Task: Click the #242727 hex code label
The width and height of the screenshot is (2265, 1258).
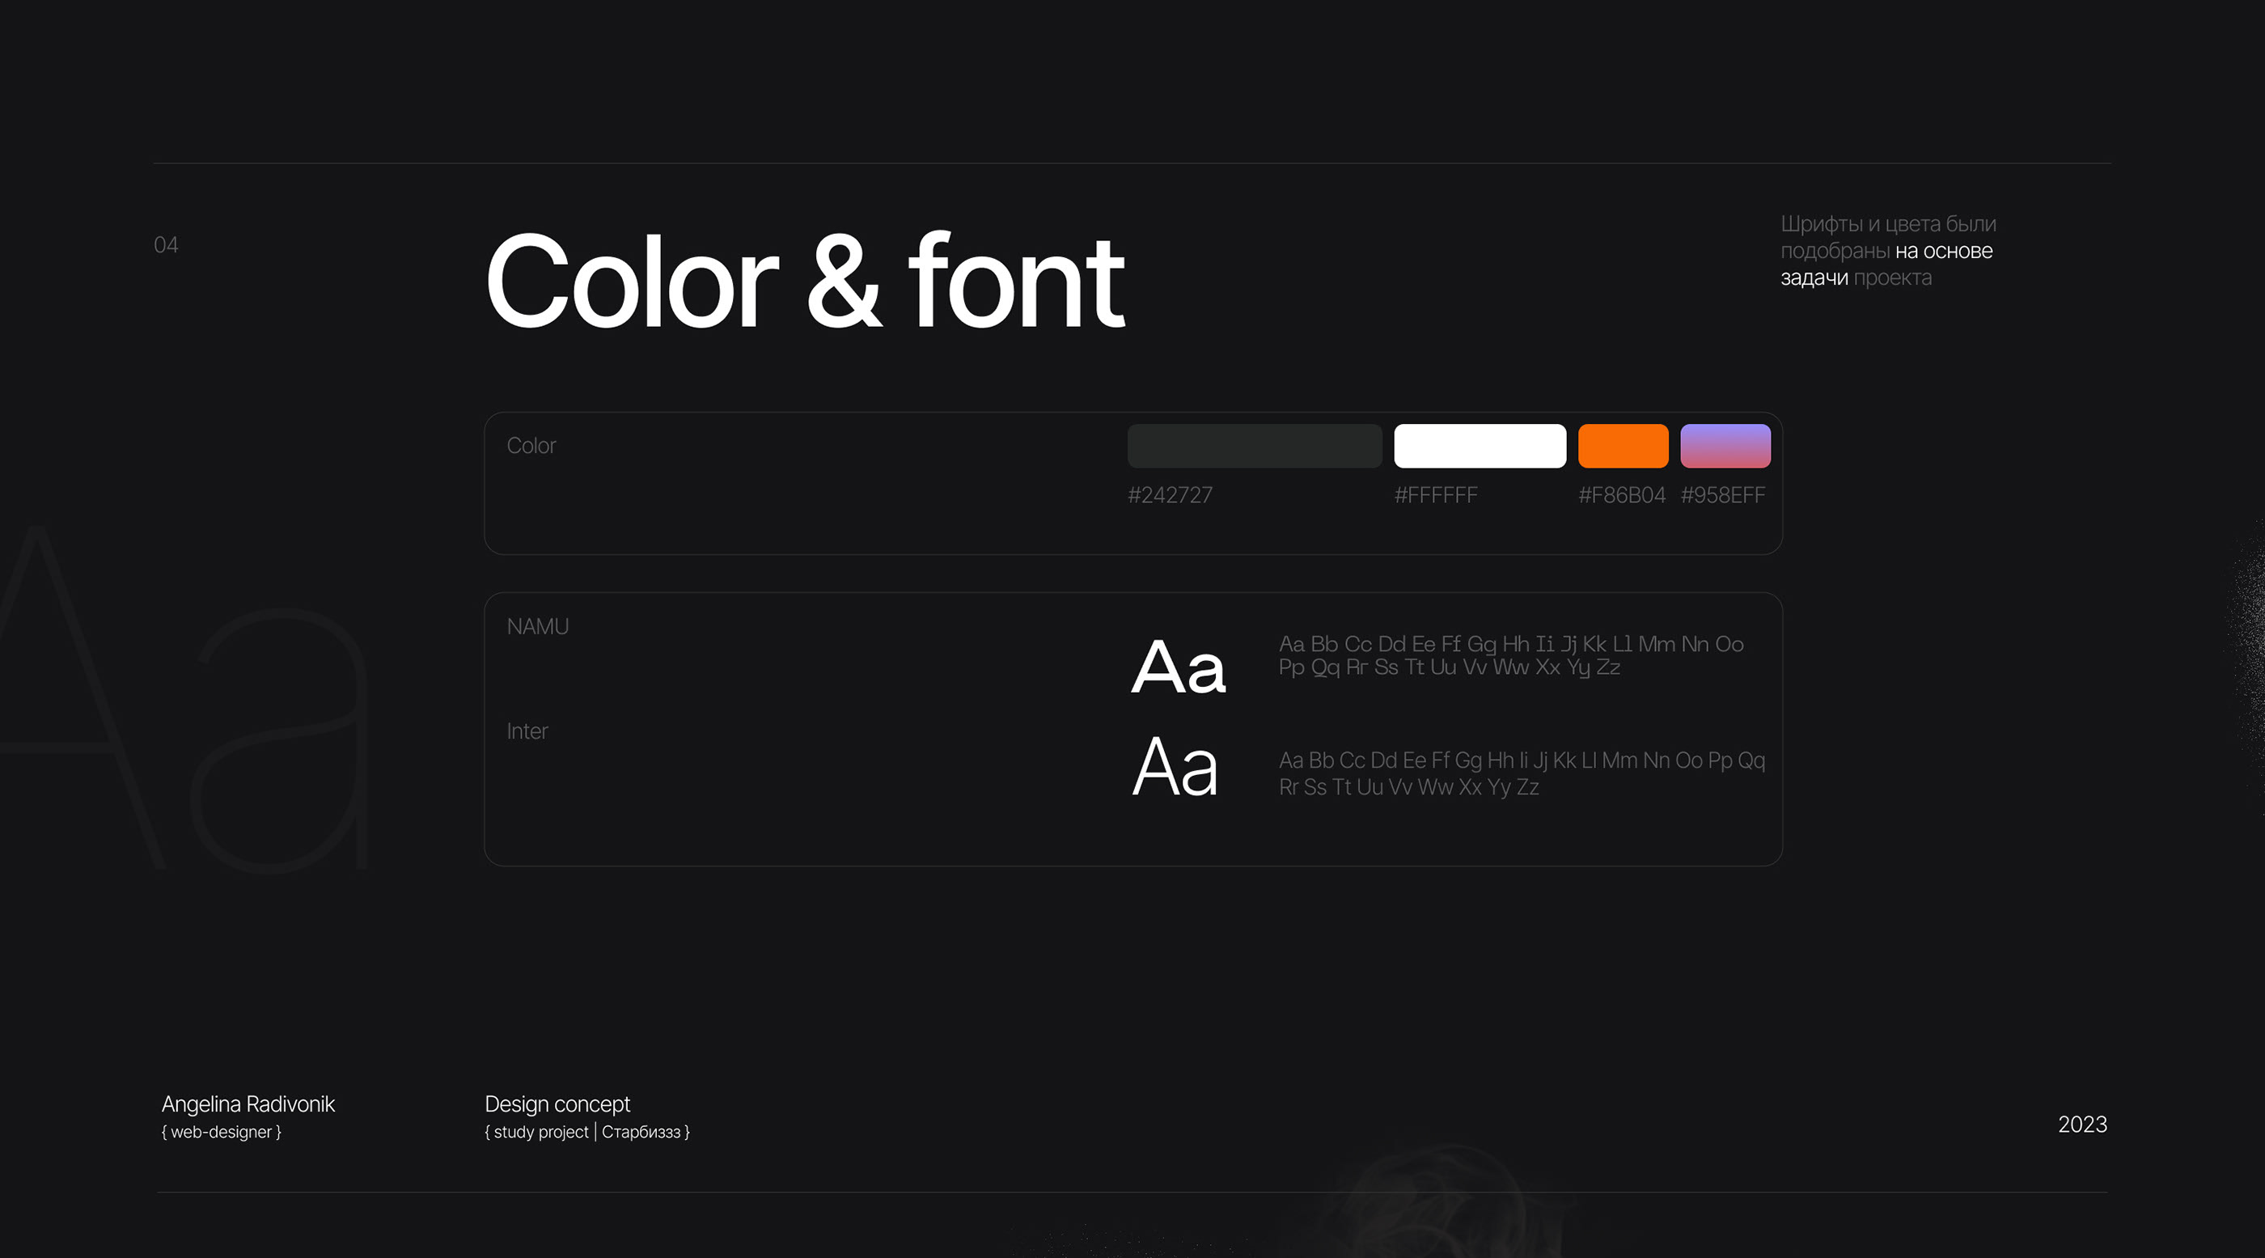Action: [1170, 495]
